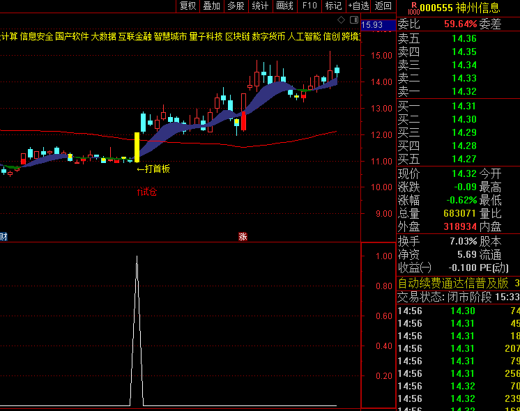Add stock via +自选 button

pyautogui.click(x=358, y=6)
